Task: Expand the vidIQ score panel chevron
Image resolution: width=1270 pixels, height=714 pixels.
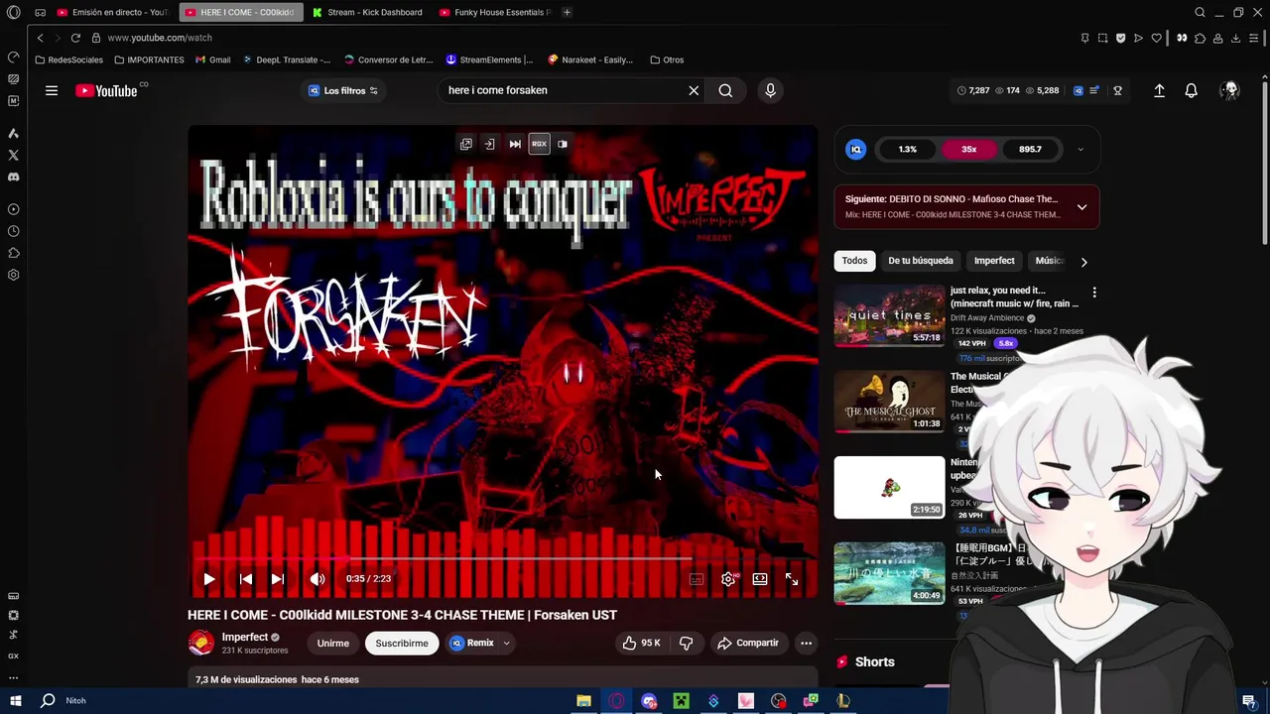Action: tap(1080, 150)
